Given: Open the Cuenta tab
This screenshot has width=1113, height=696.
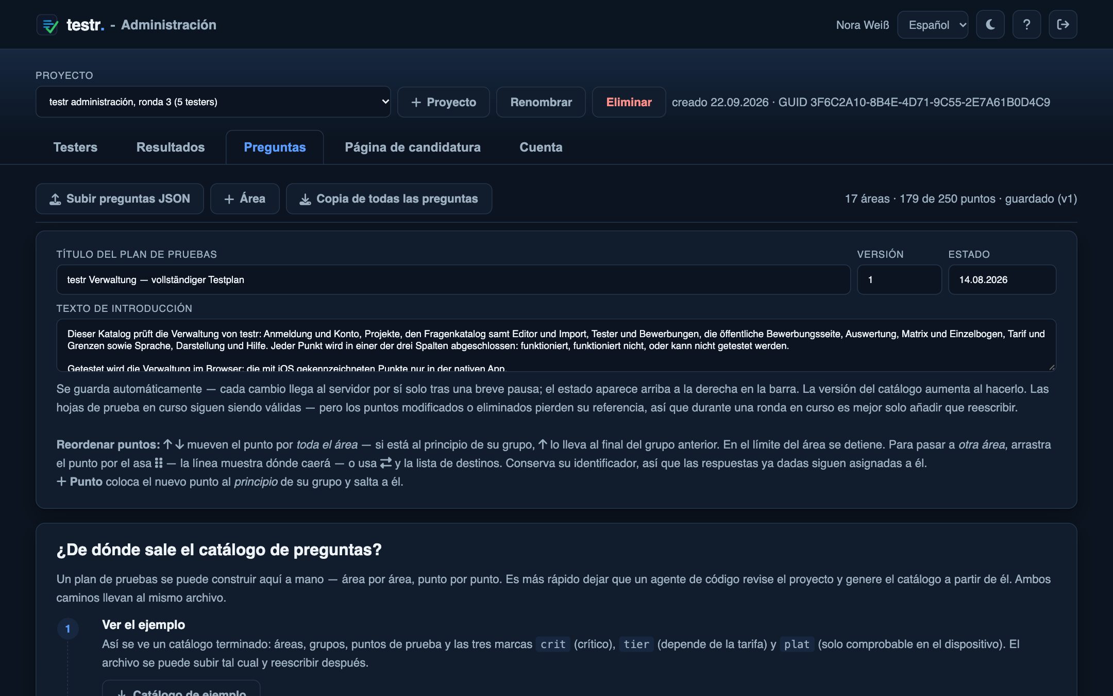Looking at the screenshot, I should pos(541,147).
